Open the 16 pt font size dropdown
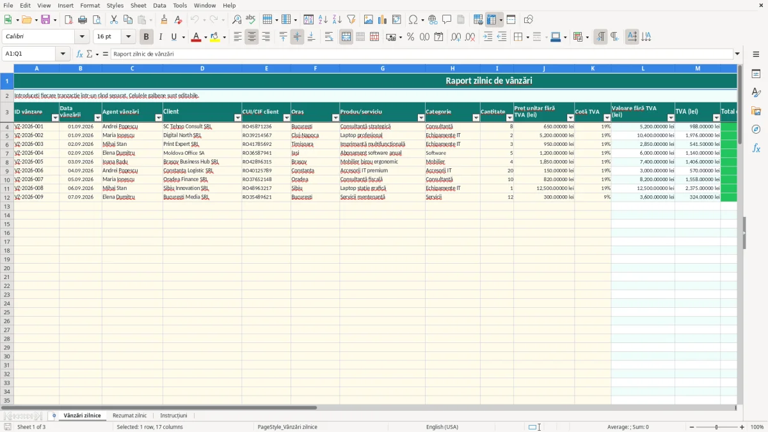Screen dimensions: 768x432 coord(128,37)
